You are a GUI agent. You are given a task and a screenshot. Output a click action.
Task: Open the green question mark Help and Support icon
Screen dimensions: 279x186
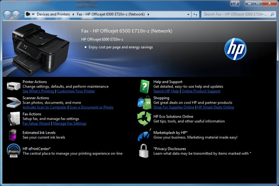[144, 86]
